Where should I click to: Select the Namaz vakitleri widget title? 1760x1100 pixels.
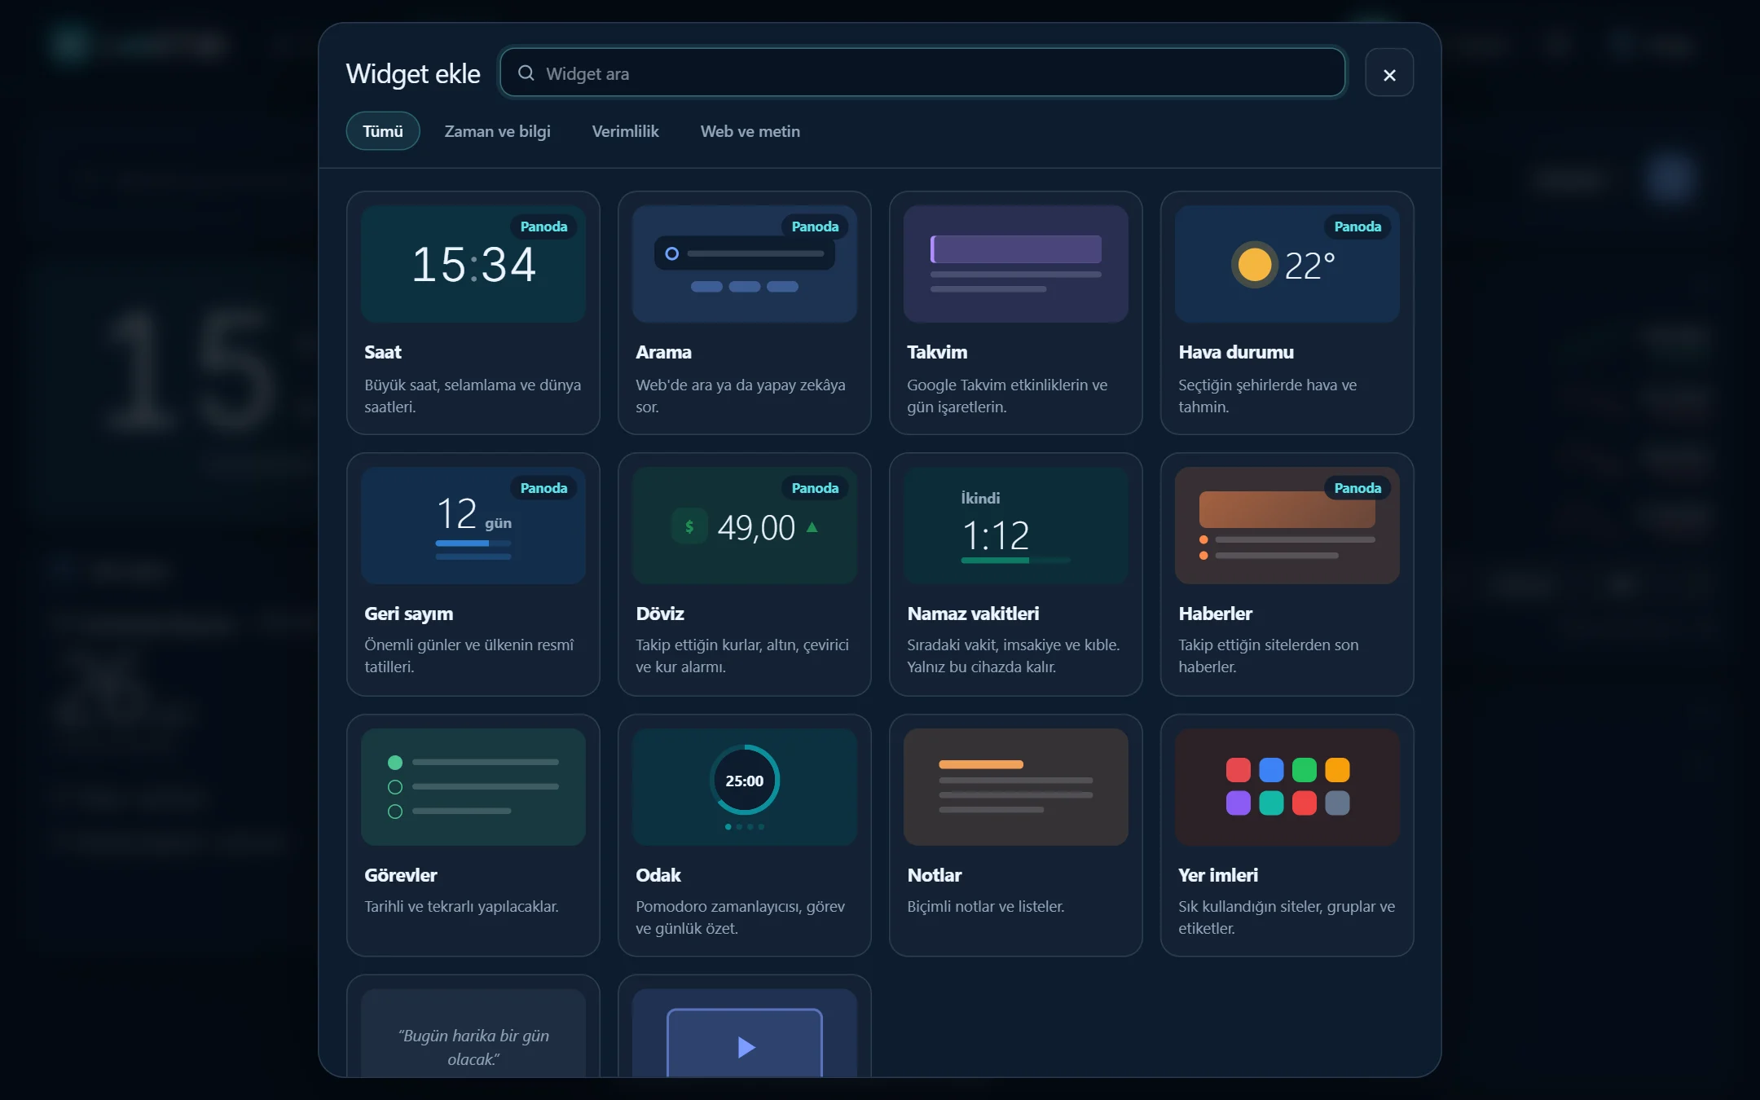point(973,614)
